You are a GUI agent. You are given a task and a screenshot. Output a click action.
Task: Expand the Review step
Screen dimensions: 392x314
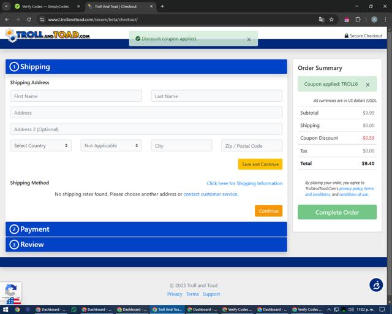[146, 244]
